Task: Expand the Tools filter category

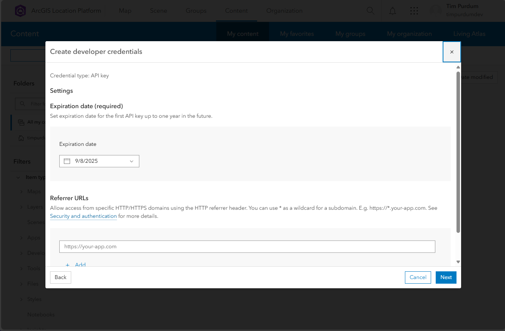Action: tap(22, 269)
